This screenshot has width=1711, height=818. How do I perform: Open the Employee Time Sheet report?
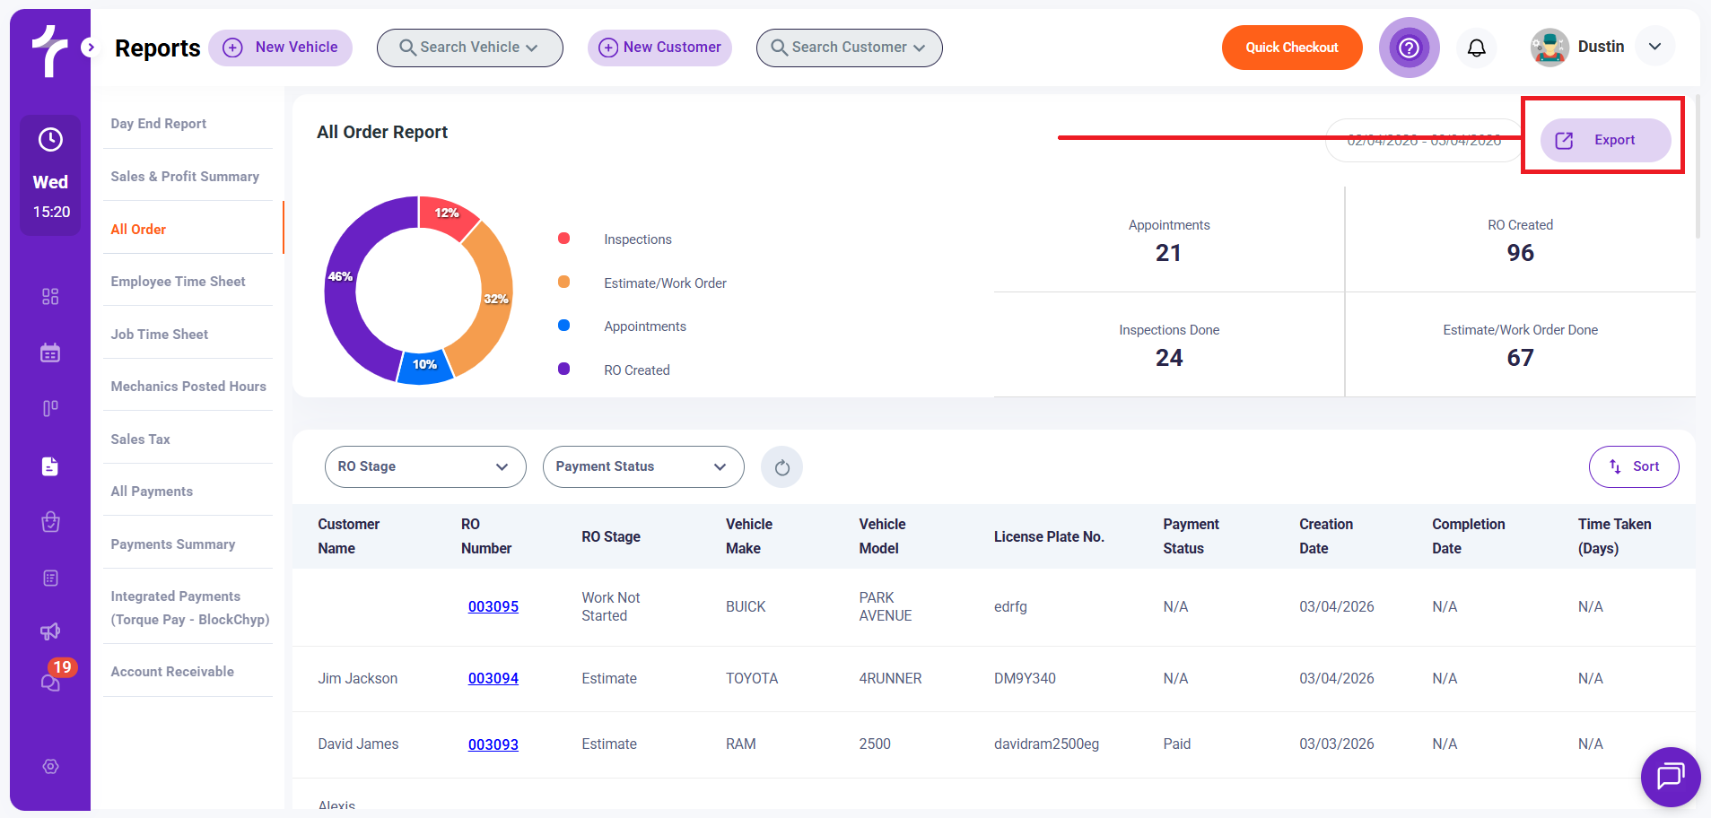coord(178,282)
